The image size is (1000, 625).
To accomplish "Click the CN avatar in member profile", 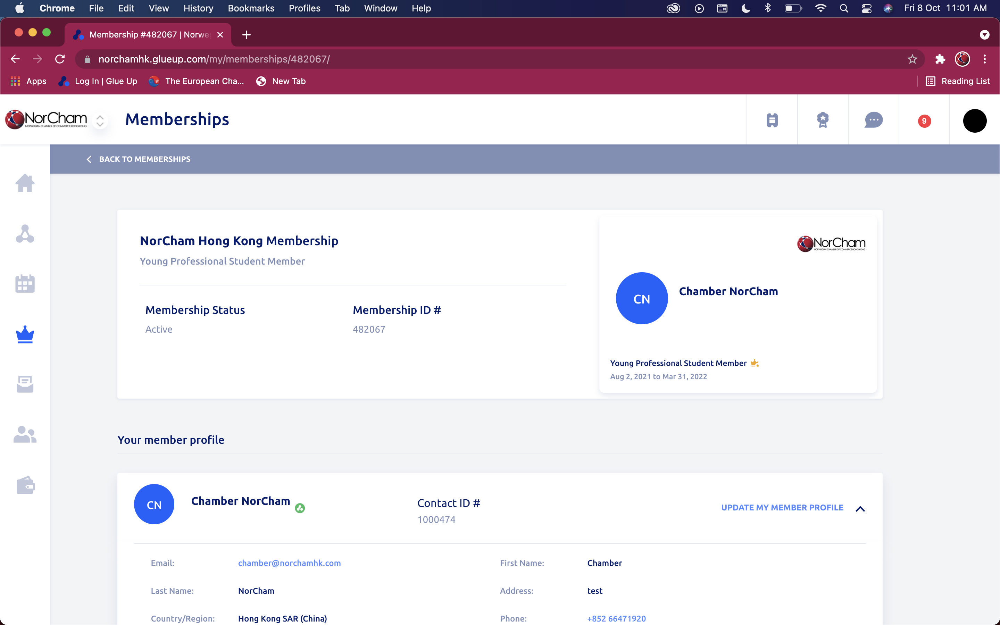I will [154, 504].
